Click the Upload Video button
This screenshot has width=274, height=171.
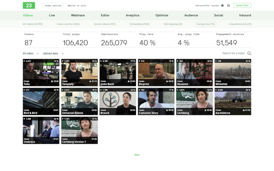242,5
